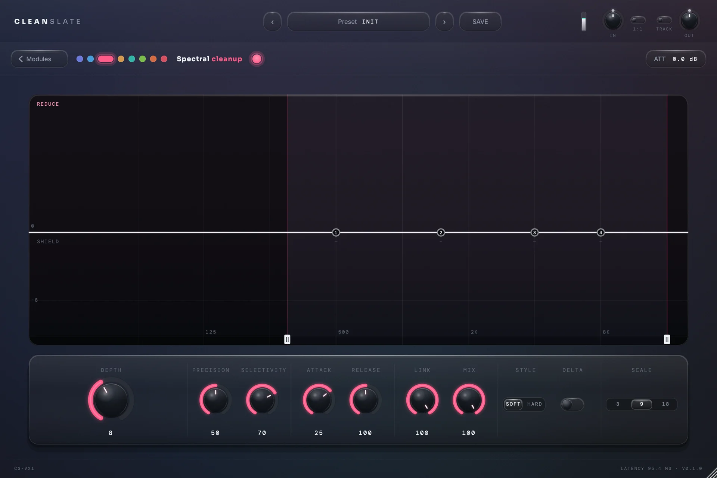The image size is (717, 478).
Task: Go to the next preset arrow
Action: 444,22
